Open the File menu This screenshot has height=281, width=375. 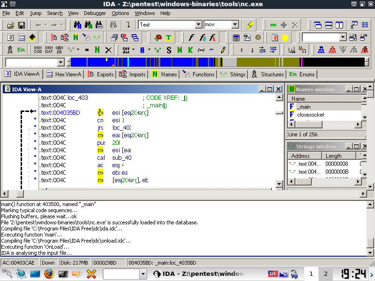(x=6, y=13)
